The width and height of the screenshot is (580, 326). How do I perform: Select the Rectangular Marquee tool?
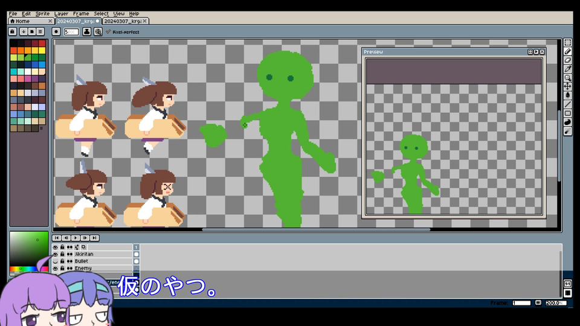568,42
